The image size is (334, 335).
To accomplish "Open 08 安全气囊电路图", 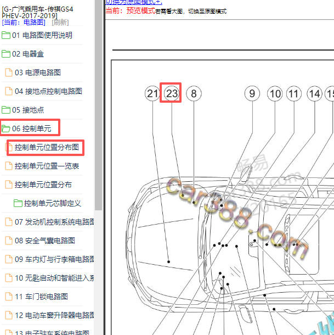I will pos(45,241).
